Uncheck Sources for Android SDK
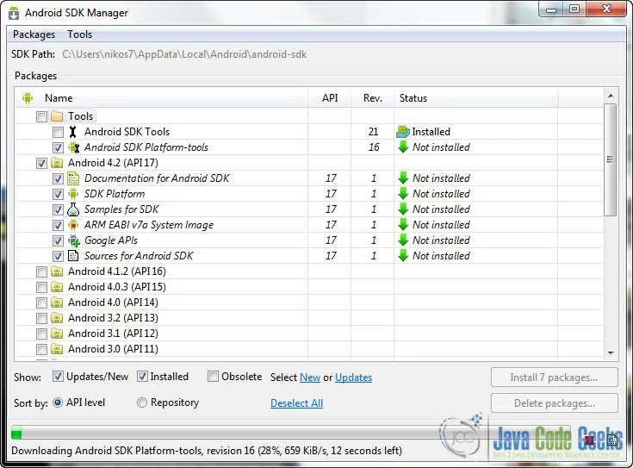This screenshot has height=468, width=633. click(59, 256)
